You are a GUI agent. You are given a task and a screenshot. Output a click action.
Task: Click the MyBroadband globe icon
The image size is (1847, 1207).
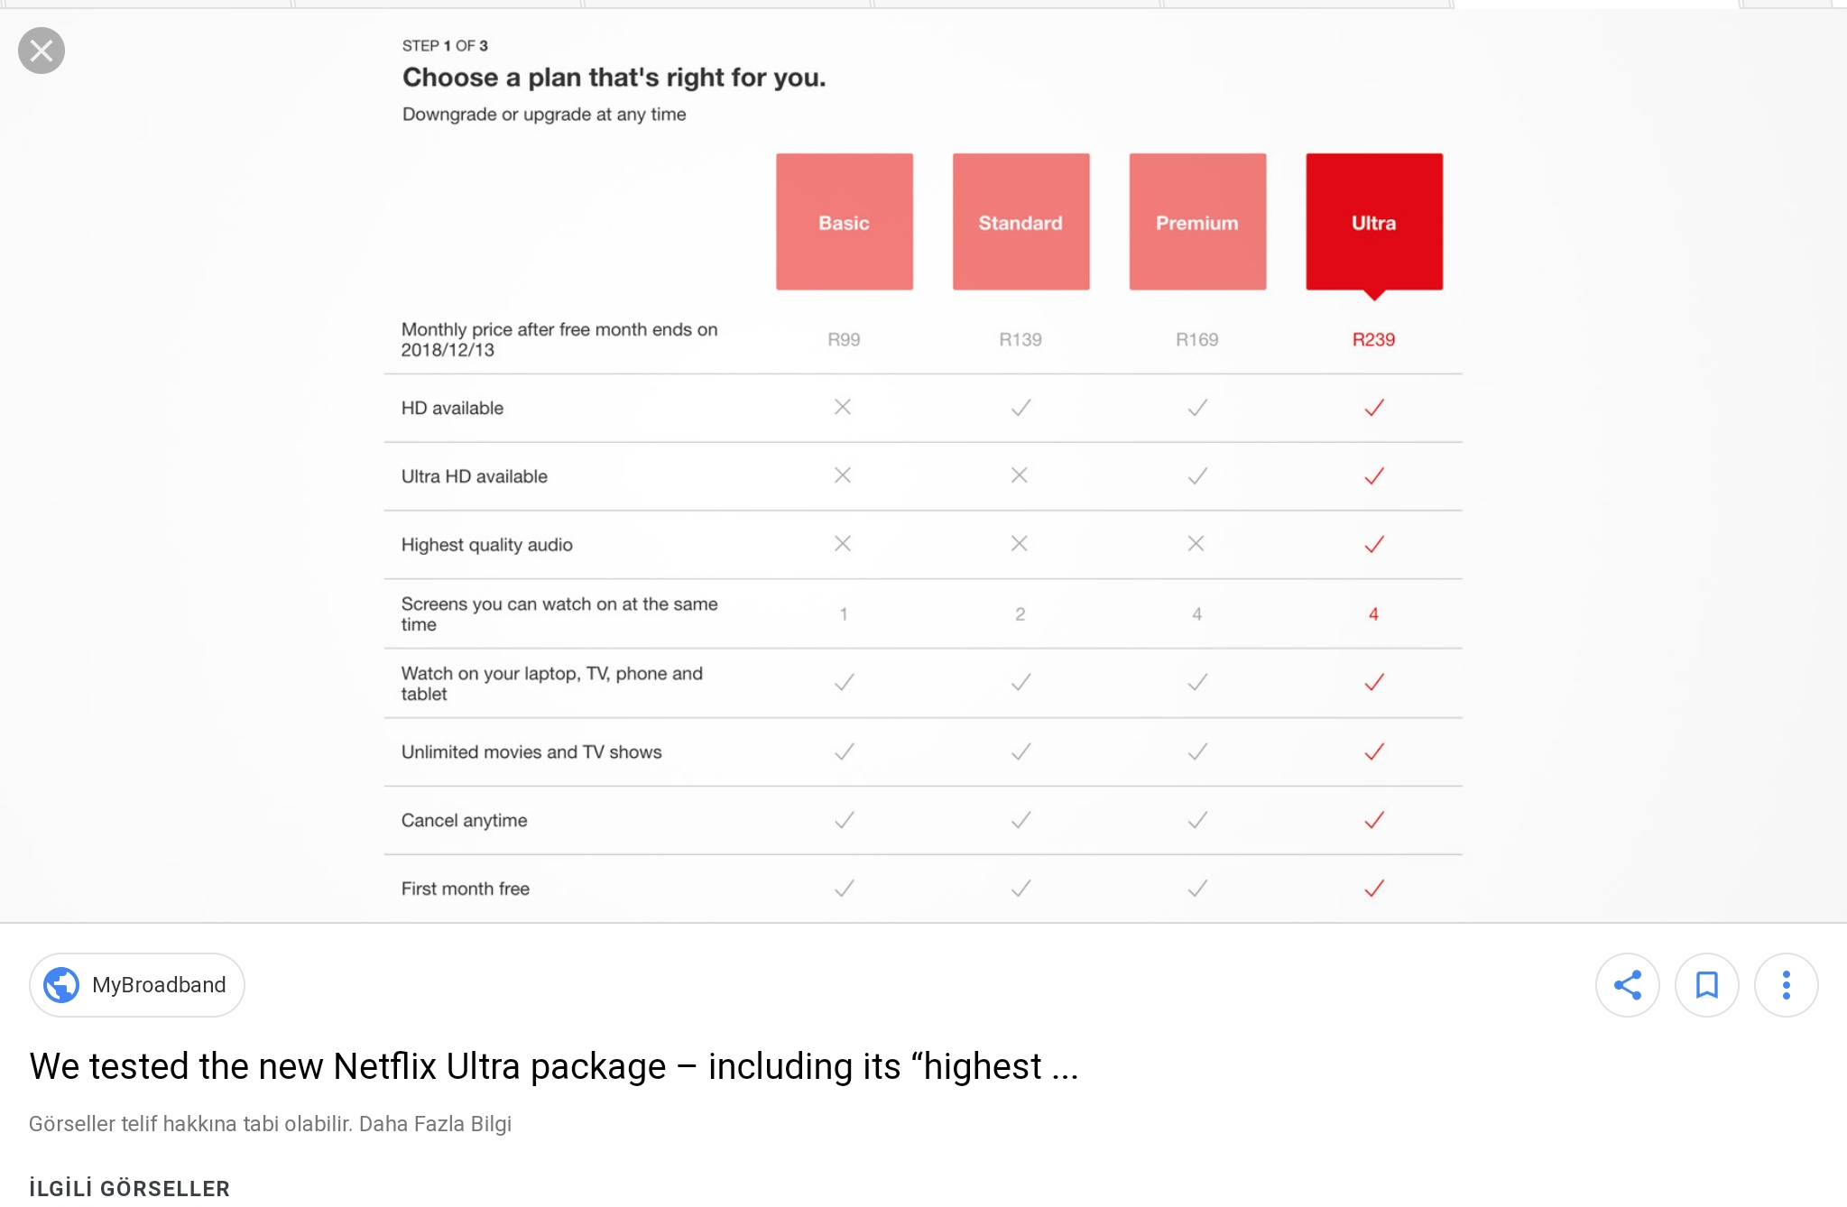[61, 985]
